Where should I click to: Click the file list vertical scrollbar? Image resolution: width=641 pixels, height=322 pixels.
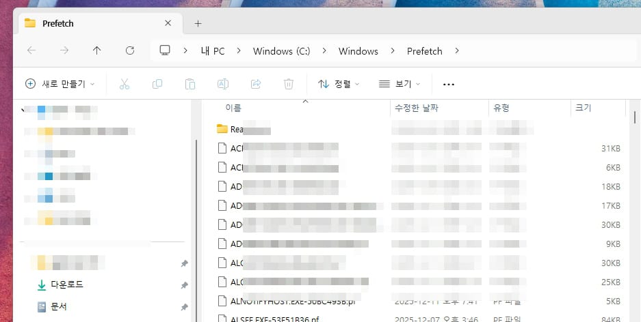click(x=635, y=117)
